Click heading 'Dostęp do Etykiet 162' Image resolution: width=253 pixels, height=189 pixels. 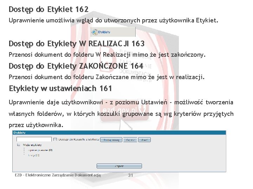pos(48,9)
